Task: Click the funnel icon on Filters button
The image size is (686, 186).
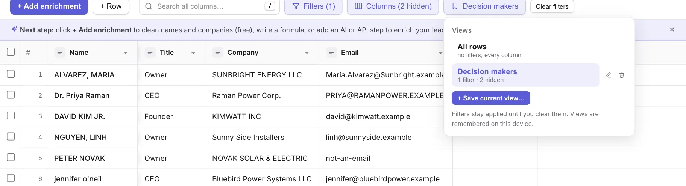Action: coord(296,6)
